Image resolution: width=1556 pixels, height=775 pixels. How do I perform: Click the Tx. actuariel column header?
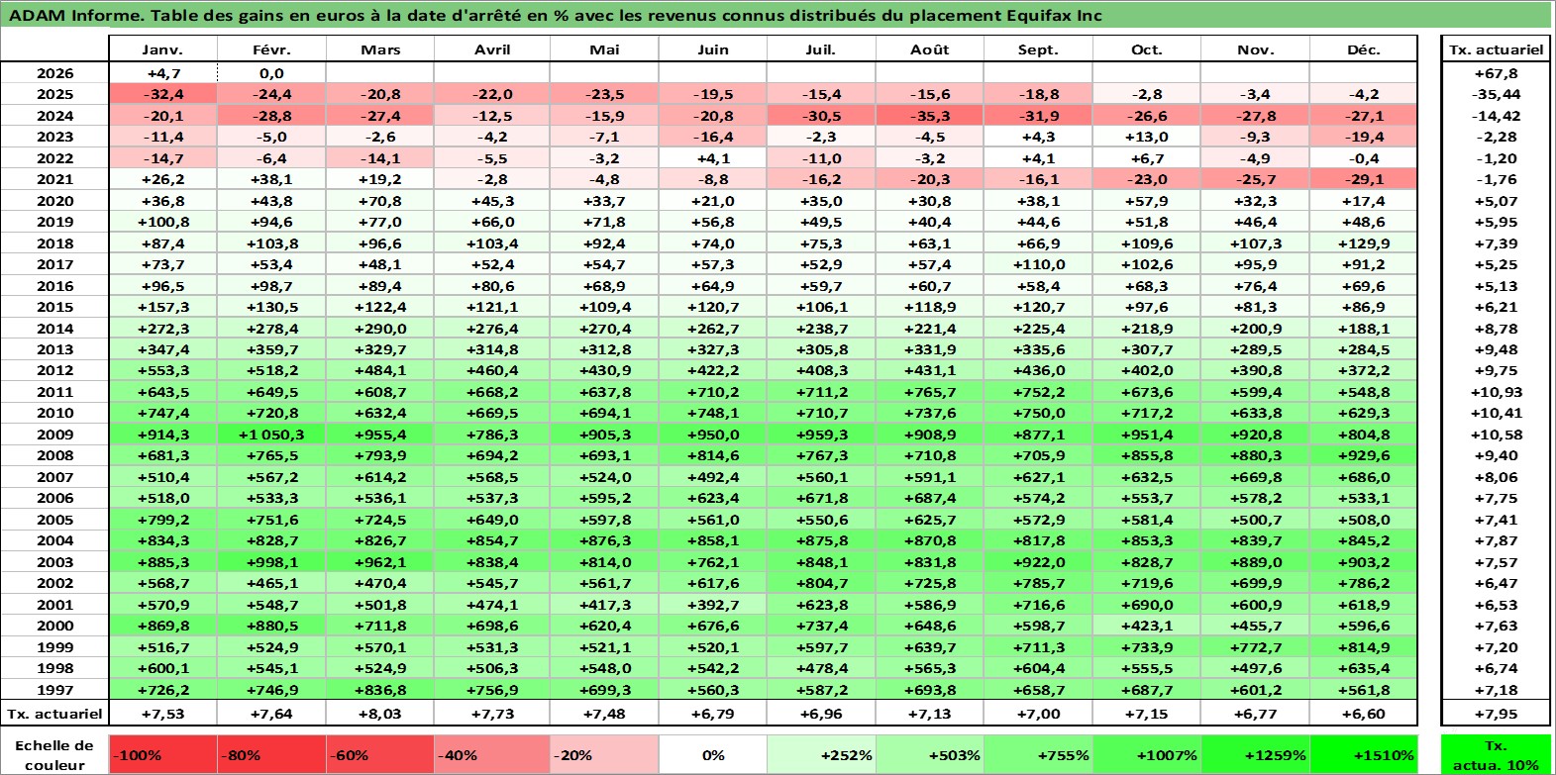pyautogui.click(x=1496, y=49)
